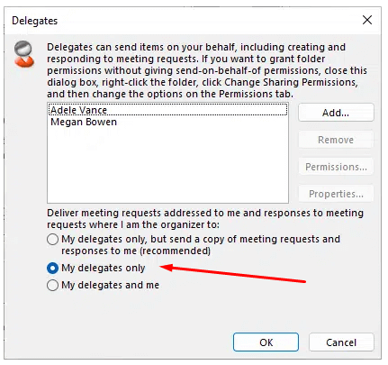
Task: Close the Delegates dialog with X
Action: click(x=367, y=21)
